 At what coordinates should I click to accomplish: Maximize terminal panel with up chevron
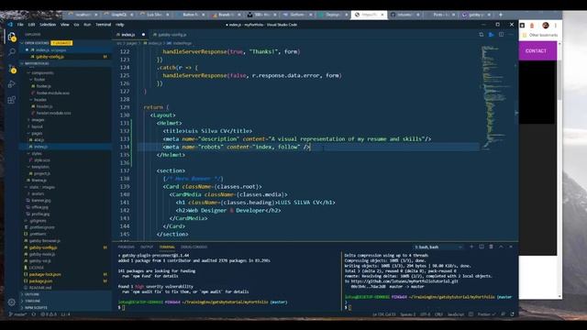coord(501,247)
